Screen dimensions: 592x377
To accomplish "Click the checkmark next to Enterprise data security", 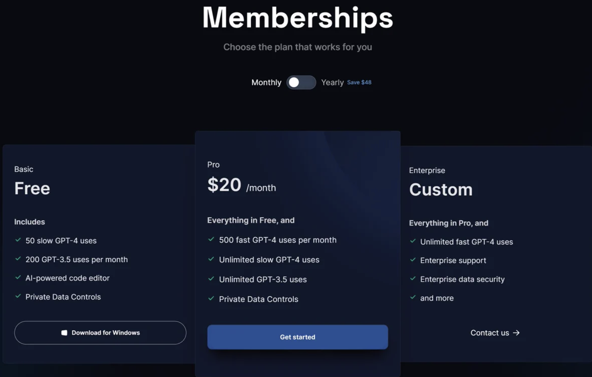I will (x=413, y=279).
